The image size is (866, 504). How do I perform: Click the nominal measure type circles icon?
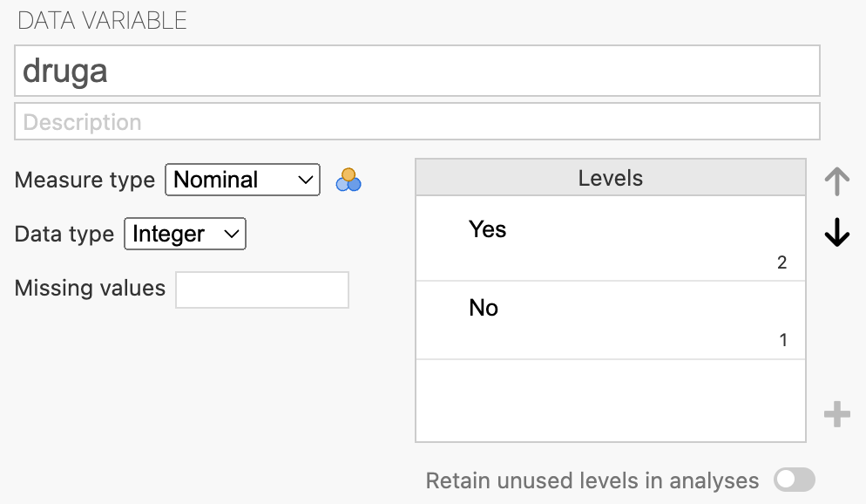348,180
